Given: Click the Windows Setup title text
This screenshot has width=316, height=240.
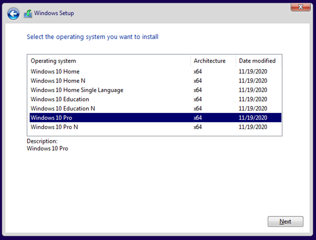Looking at the screenshot, I should coord(54,13).
